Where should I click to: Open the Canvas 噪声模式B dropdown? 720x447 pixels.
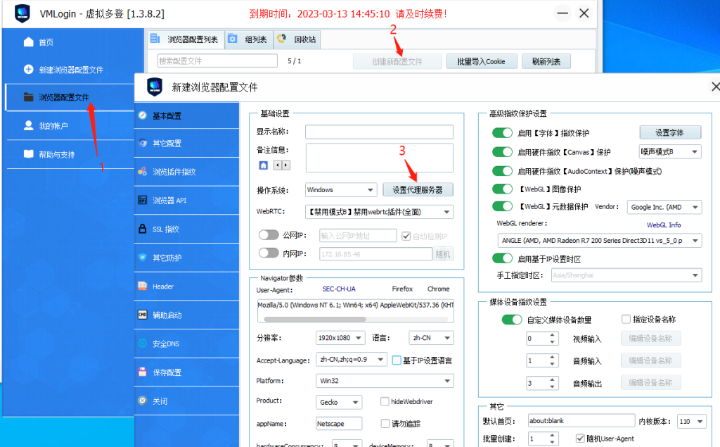point(670,151)
